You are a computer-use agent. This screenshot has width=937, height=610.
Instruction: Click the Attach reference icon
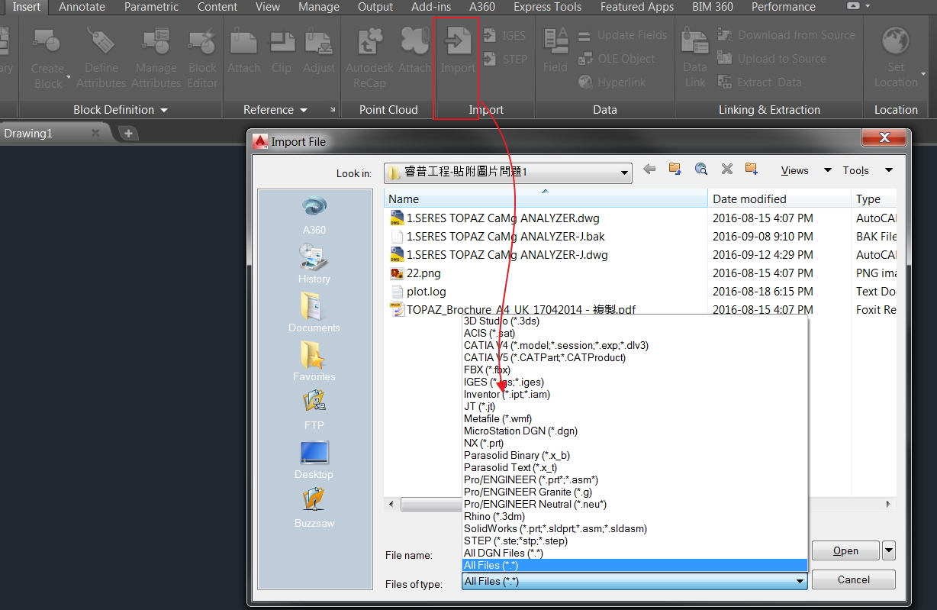243,50
